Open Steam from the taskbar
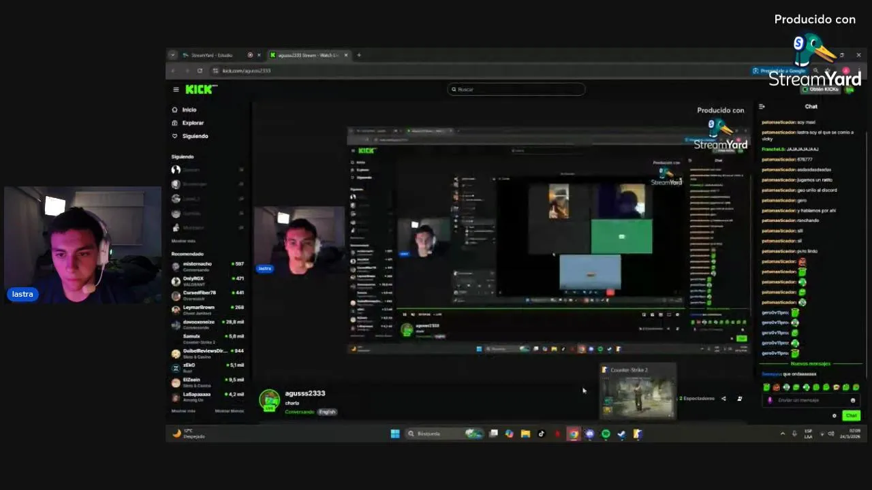The image size is (872, 490). click(x=621, y=434)
